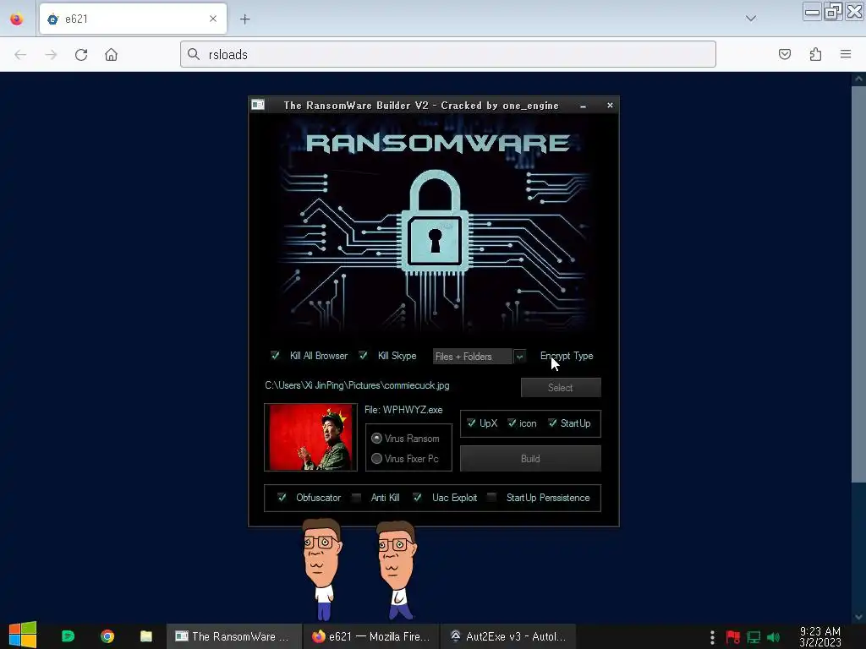This screenshot has height=649, width=866.
Task: Toggle the UpX checkbox
Action: [x=471, y=423]
